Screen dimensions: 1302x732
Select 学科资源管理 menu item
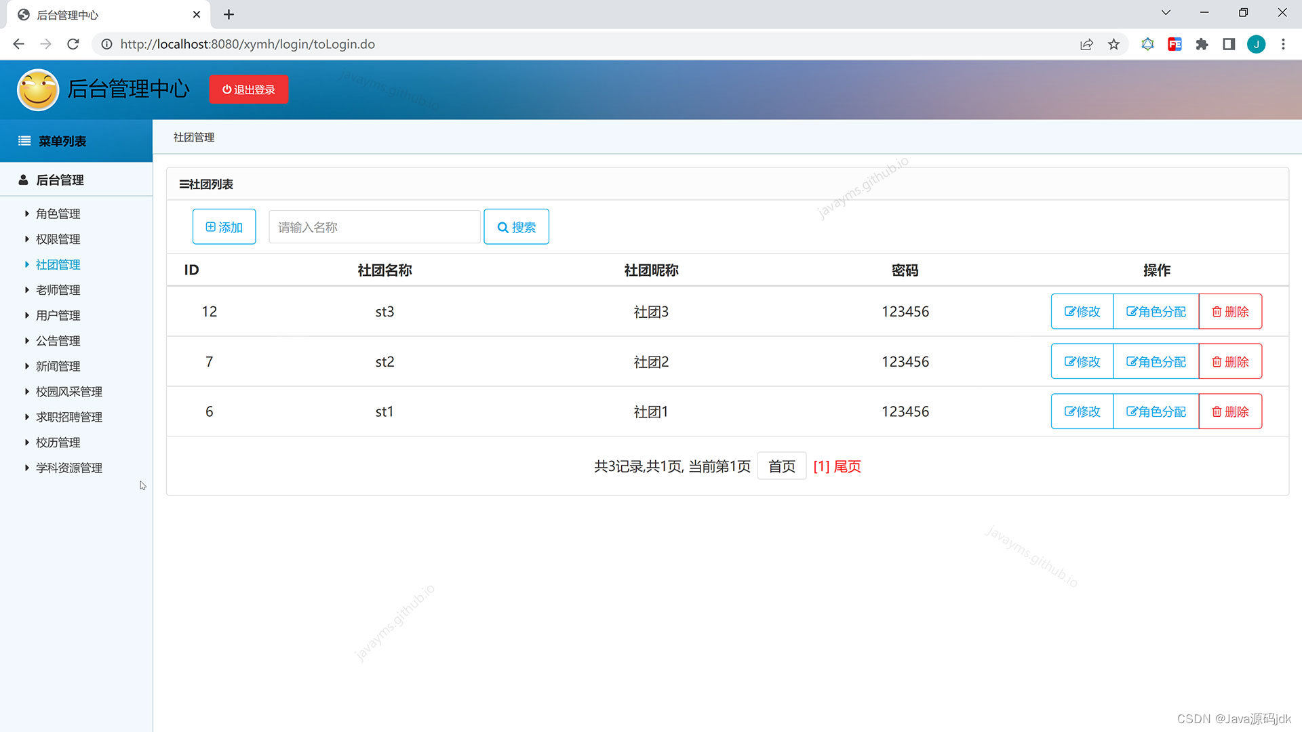[x=68, y=468]
